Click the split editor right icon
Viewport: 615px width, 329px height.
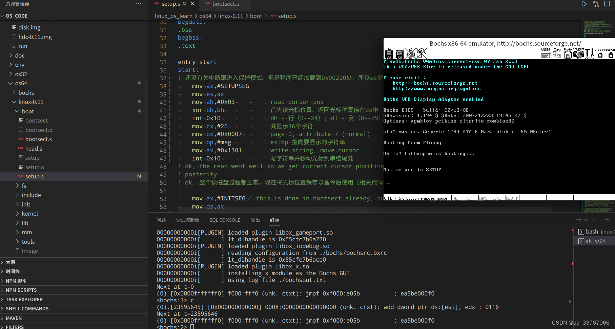(x=607, y=4)
